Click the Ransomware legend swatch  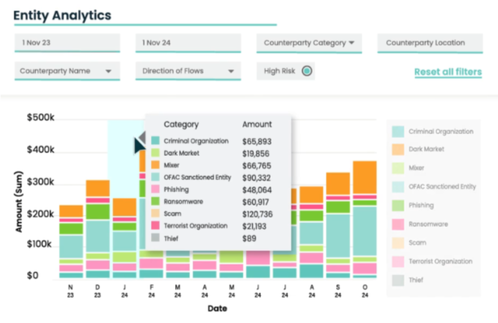pyautogui.click(x=398, y=224)
